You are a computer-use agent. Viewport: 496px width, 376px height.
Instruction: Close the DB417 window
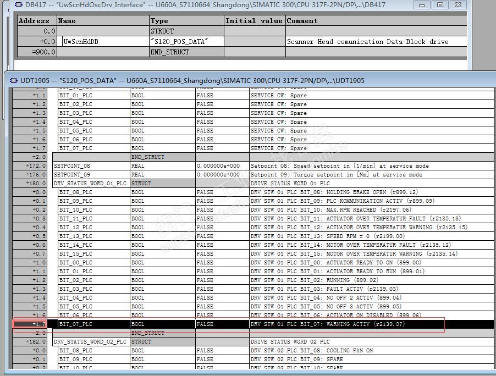458,5
